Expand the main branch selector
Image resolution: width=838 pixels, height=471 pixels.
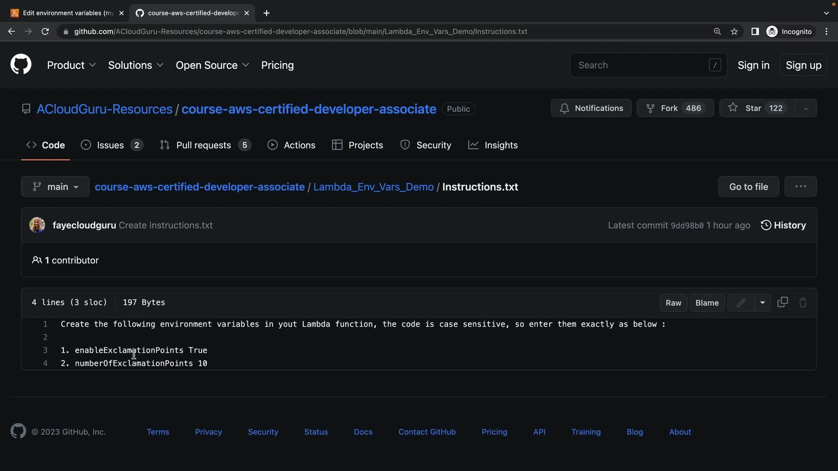click(x=55, y=187)
